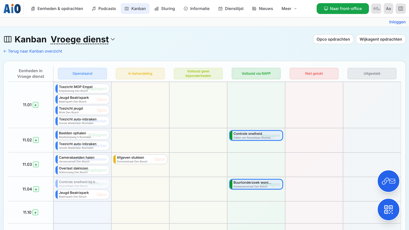Viewport: 409px width, 230px height.
Task: Click unit label 11.02
Action: 27,140
